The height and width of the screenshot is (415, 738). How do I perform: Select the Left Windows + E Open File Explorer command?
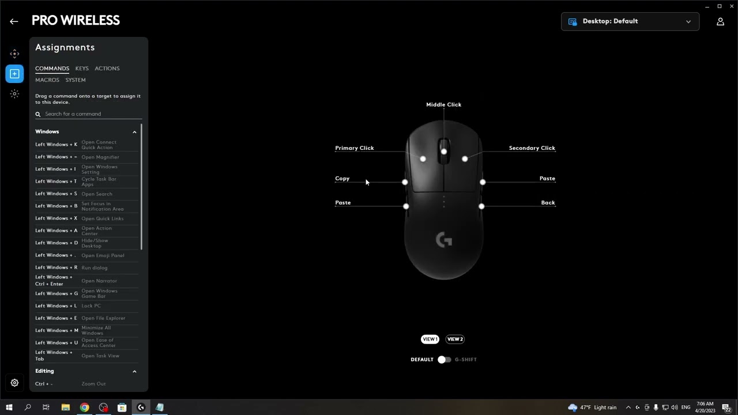86,318
